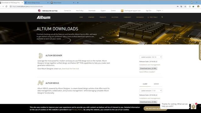Open the side feedback tab on right edge
Image resolution: width=201 pixels, height=113 pixels.
tap(200, 51)
